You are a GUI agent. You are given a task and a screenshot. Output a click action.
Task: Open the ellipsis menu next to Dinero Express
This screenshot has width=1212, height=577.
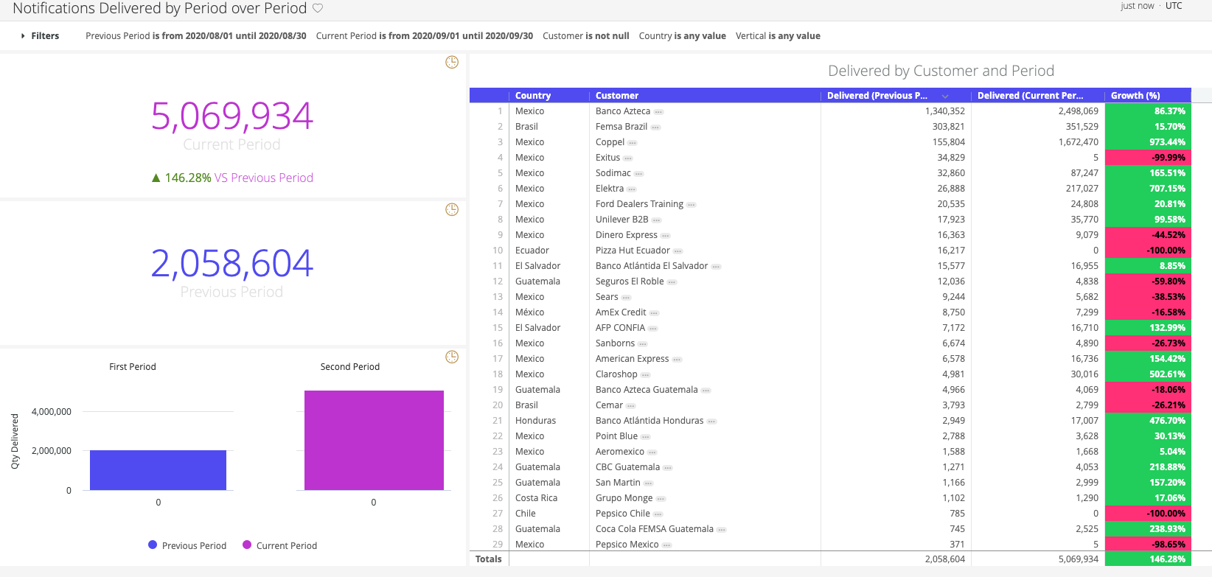click(666, 236)
